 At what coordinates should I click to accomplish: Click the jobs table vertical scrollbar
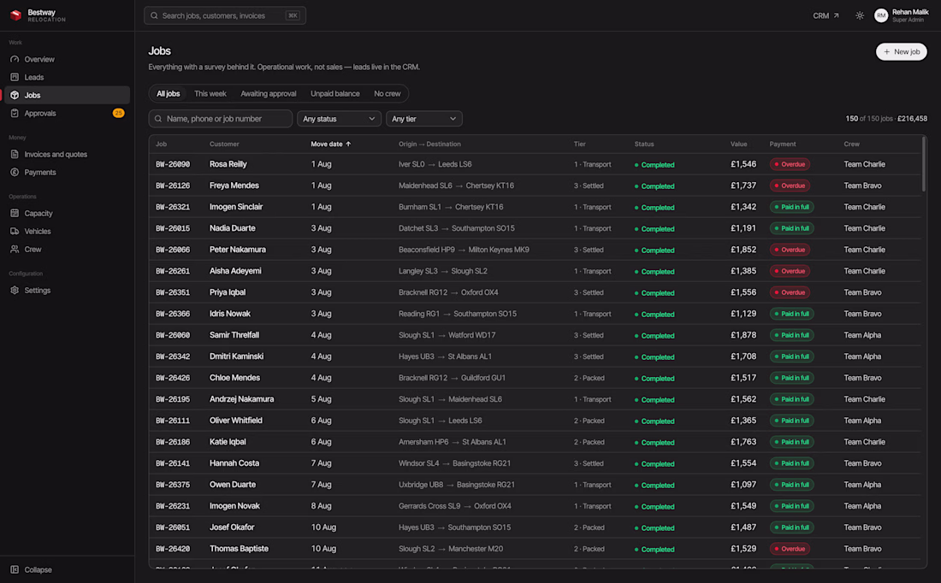tap(923, 165)
